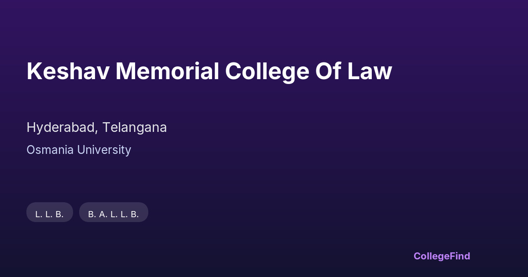This screenshot has width=528, height=277.
Task: Click the word Osmania under the location
Action: [x=50, y=150]
